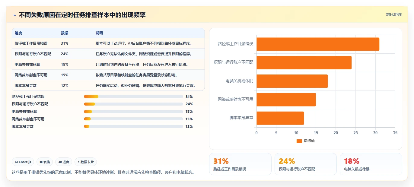Open the 31% 路径或工作目录错误 card
This screenshot has height=187, width=414.
240,164
